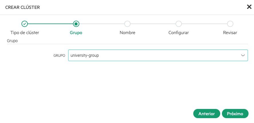The image size is (254, 123).
Task: Click the GRUPO field label
Action: click(x=59, y=56)
